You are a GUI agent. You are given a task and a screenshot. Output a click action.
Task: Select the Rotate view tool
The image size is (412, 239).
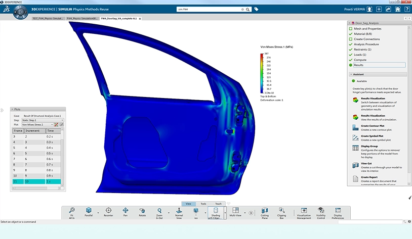click(142, 210)
